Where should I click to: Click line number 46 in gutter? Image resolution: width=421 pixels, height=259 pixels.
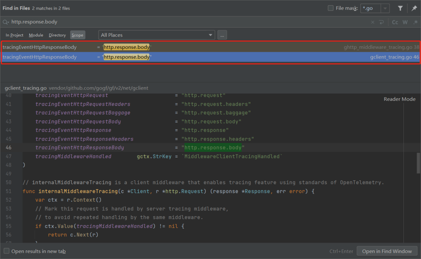[9, 148]
